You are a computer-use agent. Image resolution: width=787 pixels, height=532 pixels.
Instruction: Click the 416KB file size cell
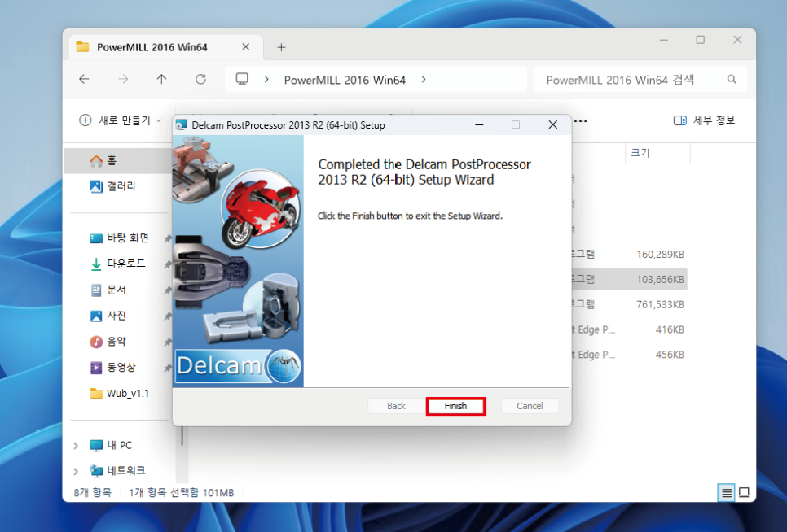[670, 329]
